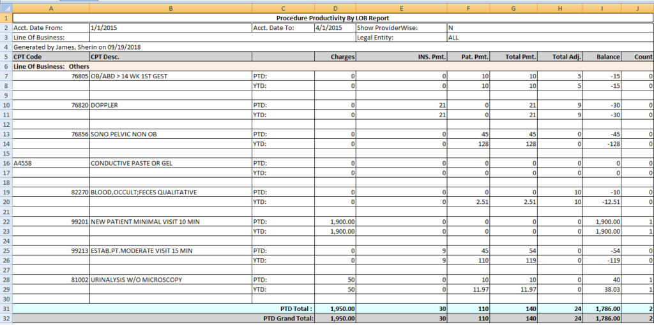Select column D header
654x325 pixels.
pyautogui.click(x=335, y=8)
